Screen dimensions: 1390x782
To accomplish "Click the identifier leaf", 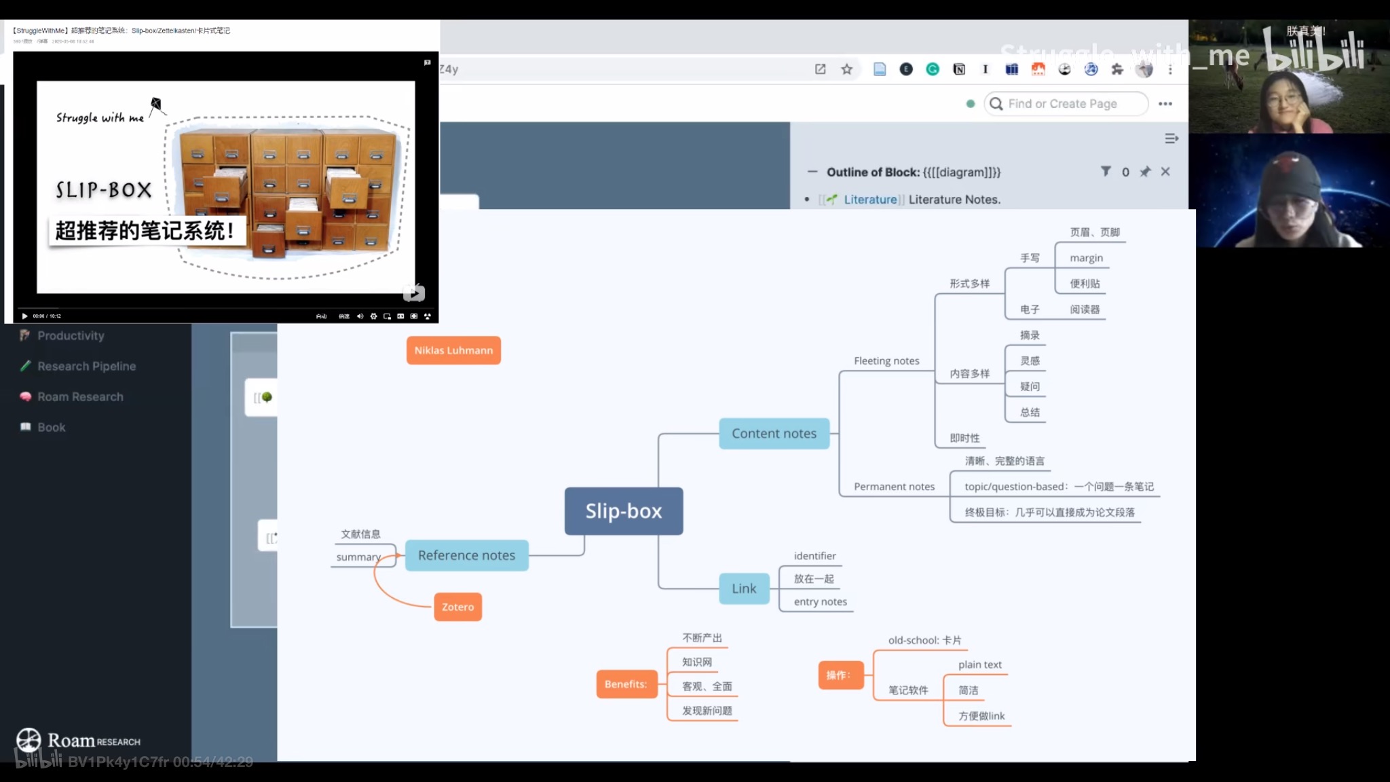I will tap(814, 556).
